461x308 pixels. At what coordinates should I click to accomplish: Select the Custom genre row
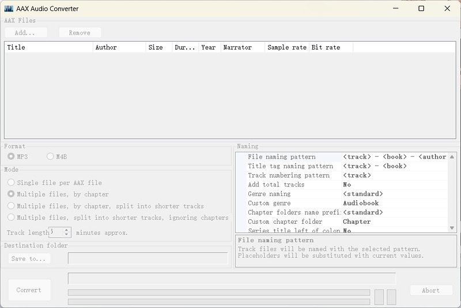tap(347, 203)
